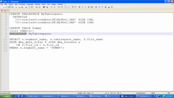The height and width of the screenshot is (98, 174).
Task: Click the user-defined language toolbar icon
Action: click(x=75, y=7)
